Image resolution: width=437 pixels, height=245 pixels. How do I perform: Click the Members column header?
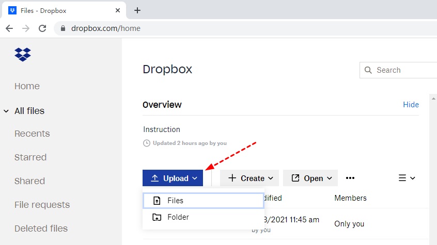pyautogui.click(x=350, y=198)
